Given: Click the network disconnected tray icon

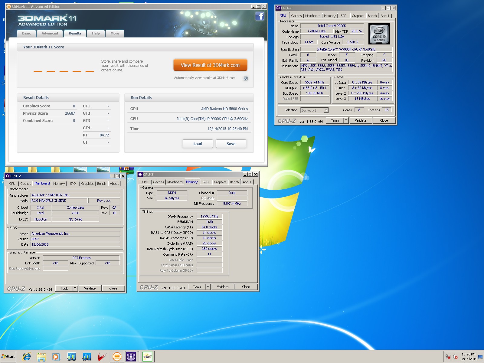Looking at the screenshot, I should point(448,357).
